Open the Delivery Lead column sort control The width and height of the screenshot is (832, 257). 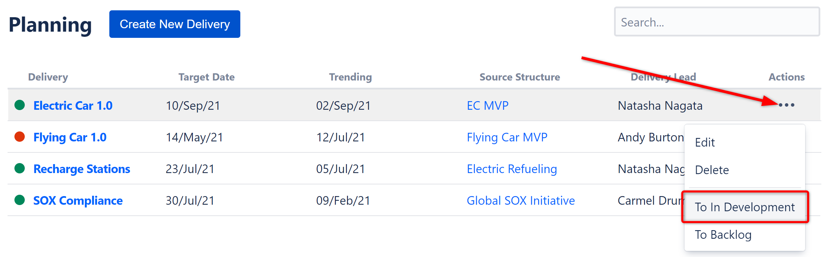tap(664, 77)
